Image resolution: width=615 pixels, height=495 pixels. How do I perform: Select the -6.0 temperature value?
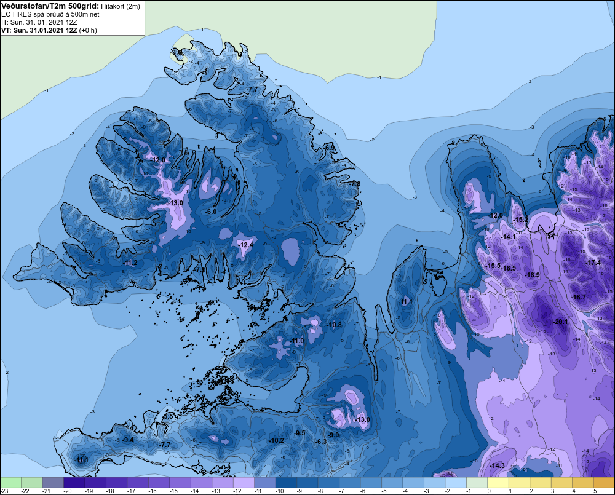[211, 212]
